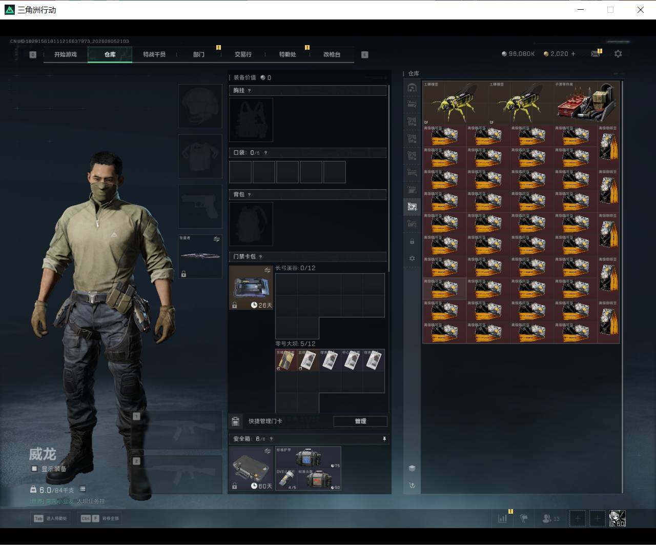
Task: Click the plus button beside 2,020 currency
Action: [573, 54]
